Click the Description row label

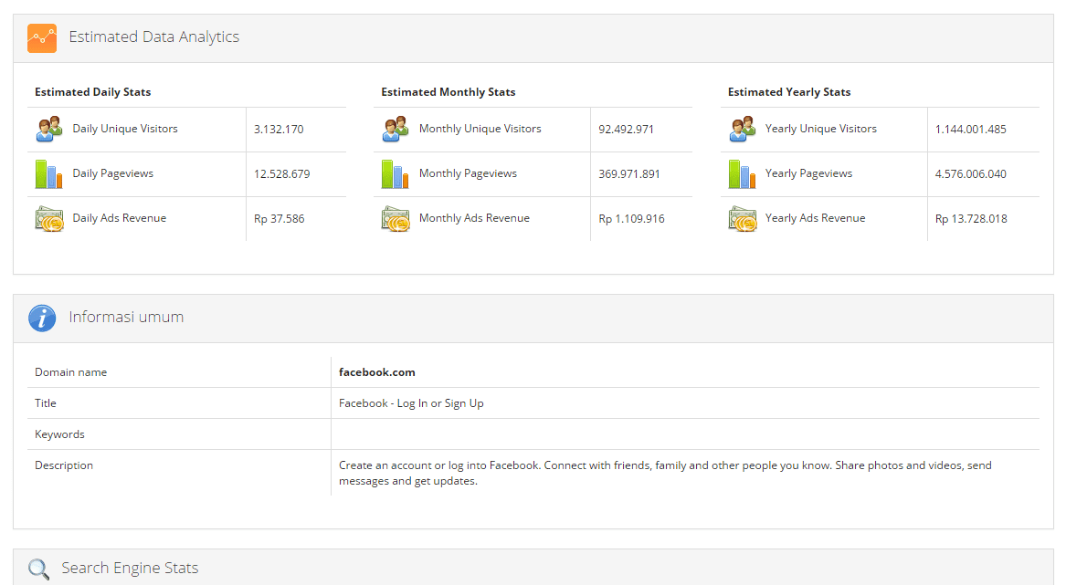point(64,465)
